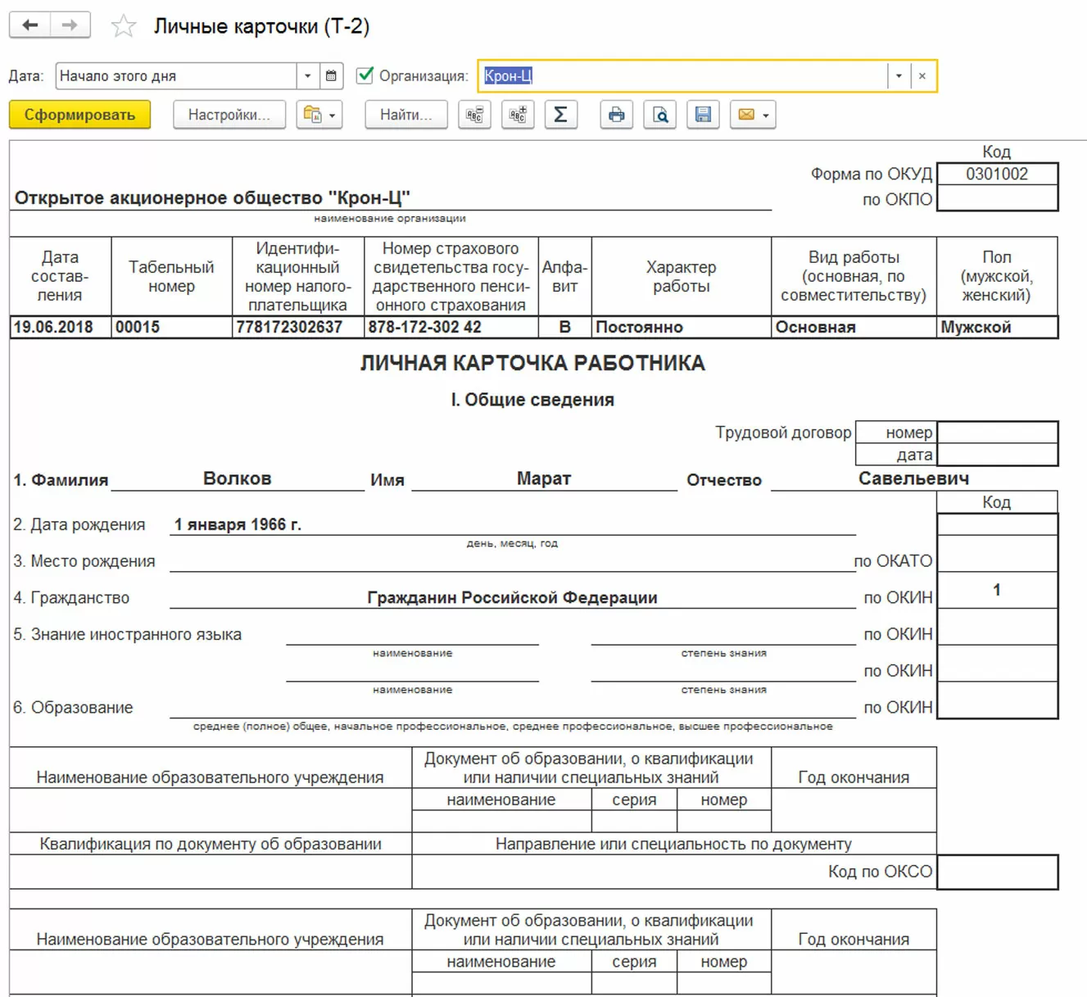Viewport: 1087px width, 997px height.
Task: Open the Организация dropdown list
Action: point(899,76)
